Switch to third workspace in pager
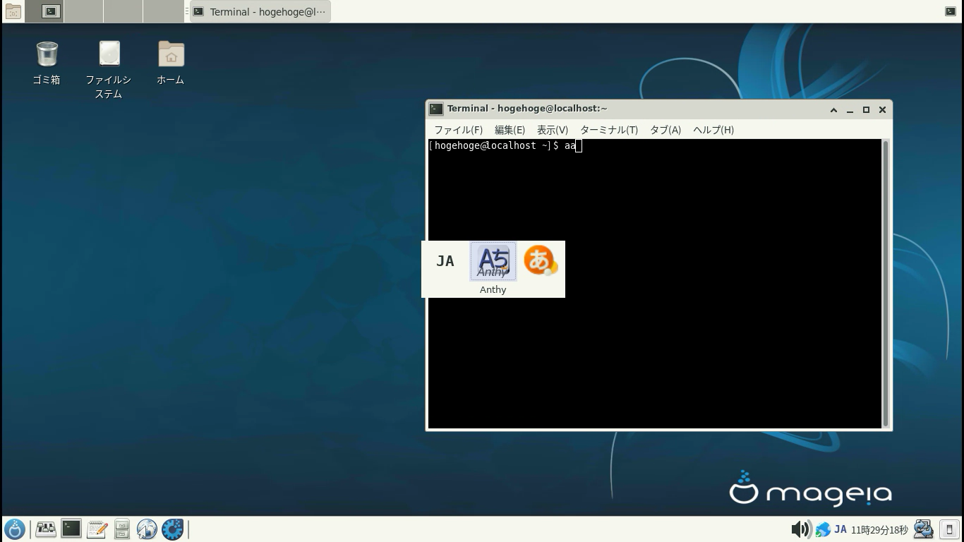 123,11
